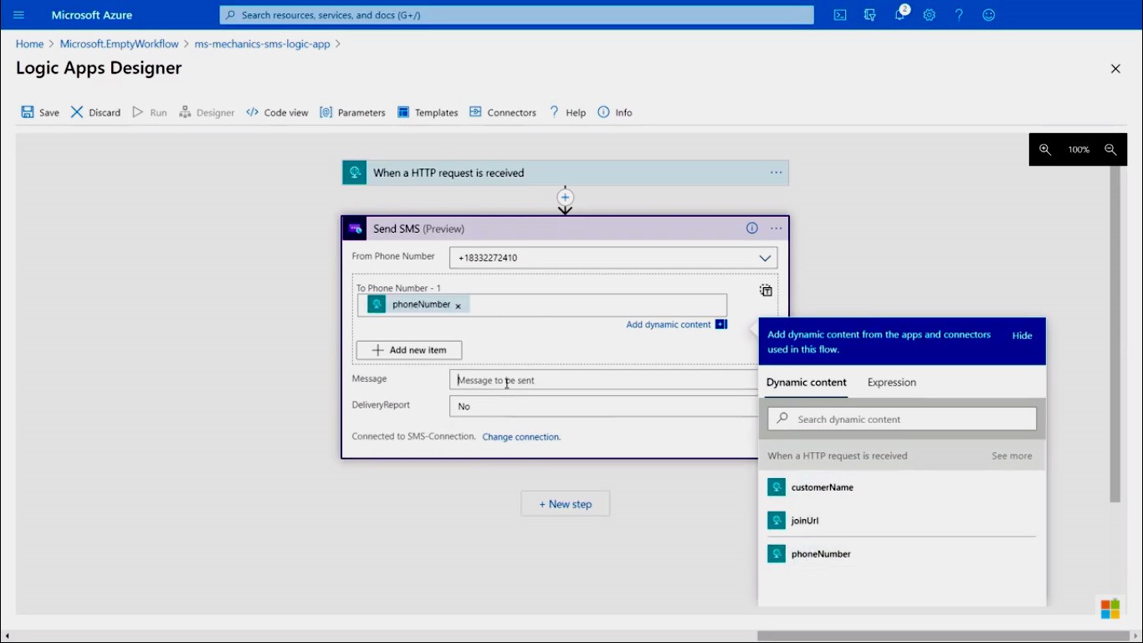
Task: Click the Azure search resources box
Action: pos(516,15)
